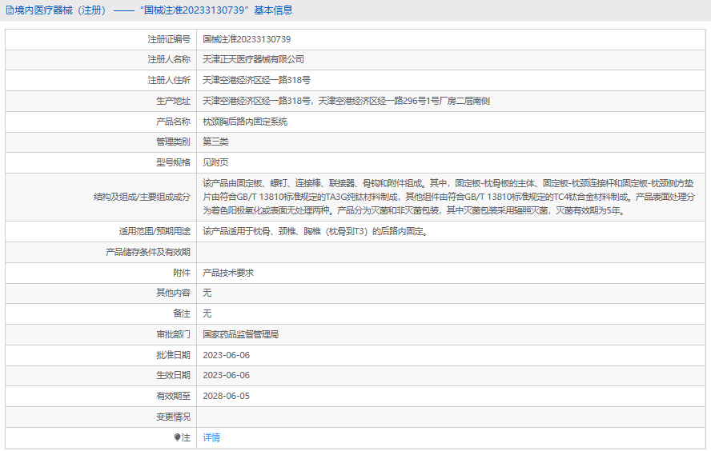711x451 pixels.
Task: Click management category value 第三类
Action: click(x=215, y=142)
